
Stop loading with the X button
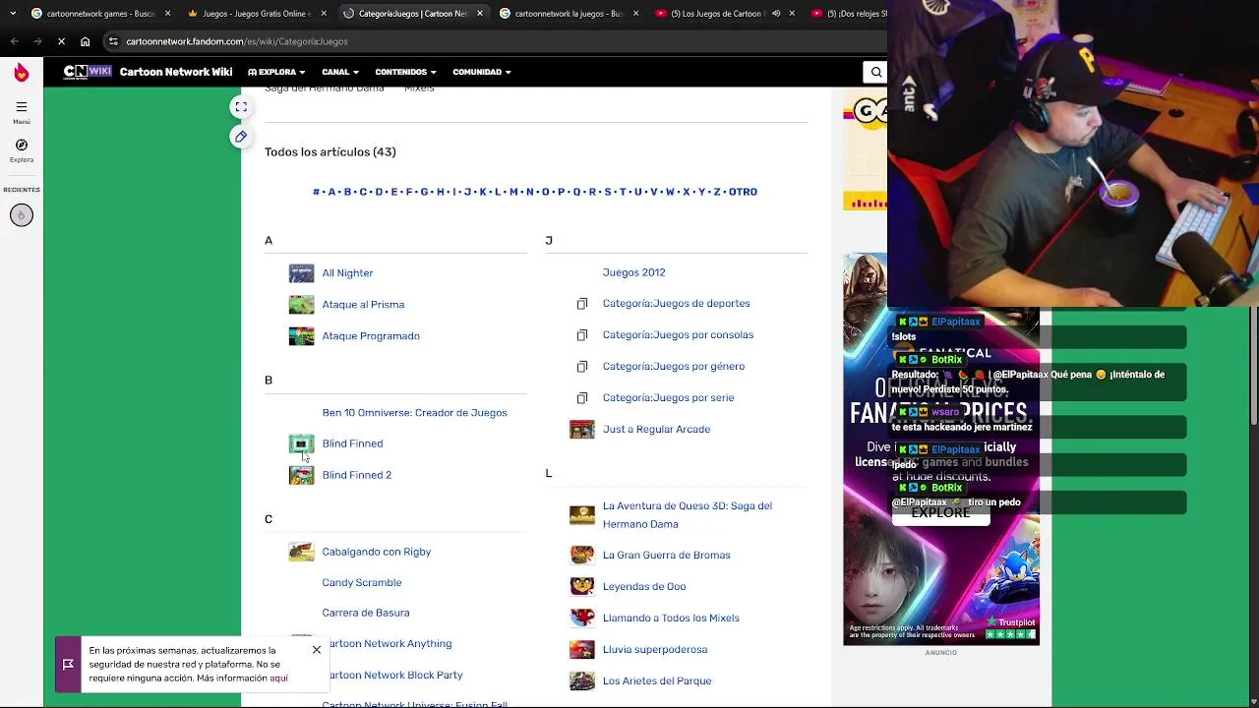60,41
